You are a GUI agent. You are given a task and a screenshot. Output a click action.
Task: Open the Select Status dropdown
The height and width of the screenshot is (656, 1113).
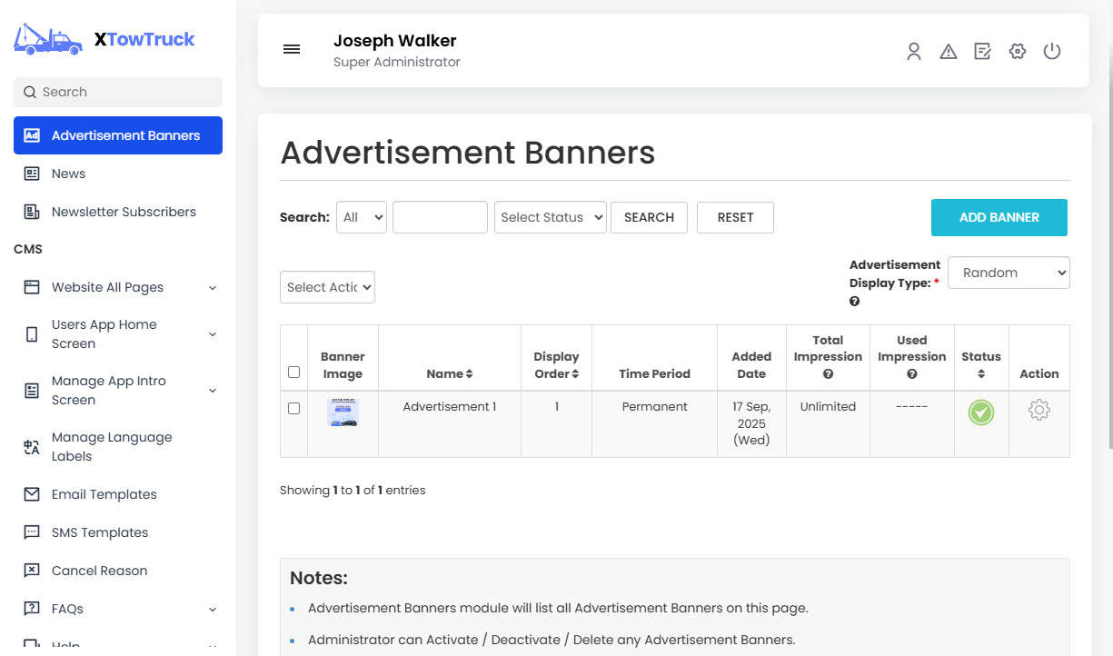(550, 217)
